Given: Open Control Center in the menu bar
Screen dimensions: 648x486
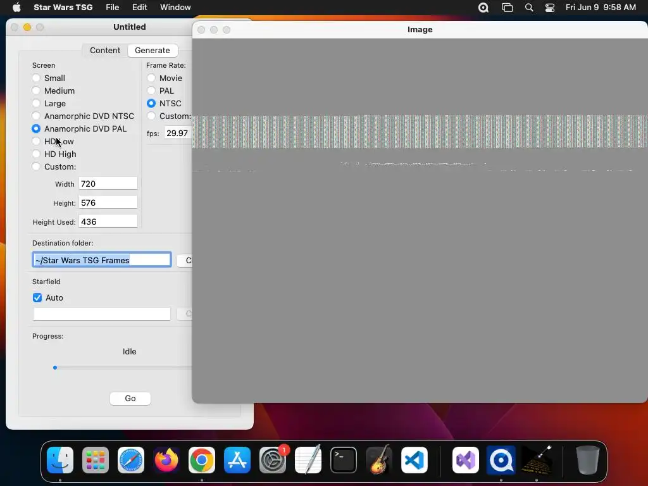Looking at the screenshot, I should 550,8.
